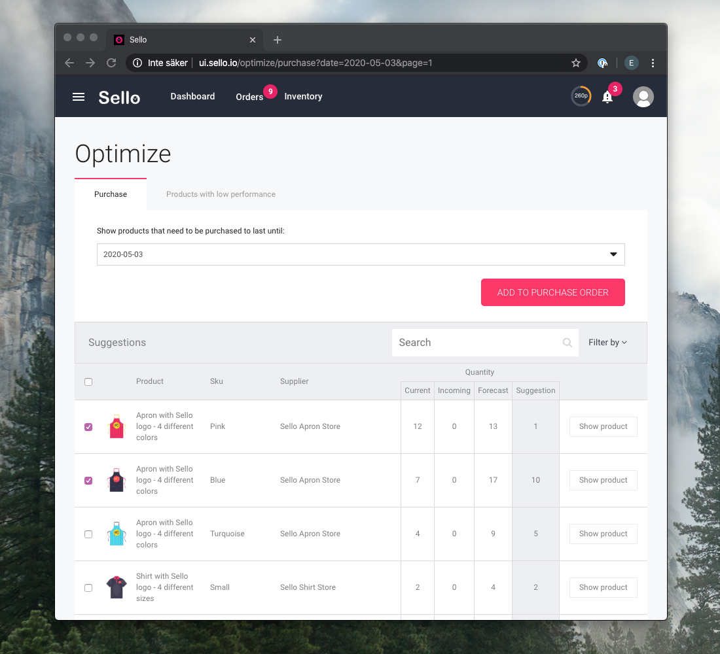Open the Chrome profile E icon
This screenshot has width=720, height=654.
coord(632,63)
